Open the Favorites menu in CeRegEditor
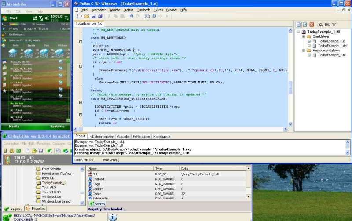The image size is (352, 221). tap(43, 143)
